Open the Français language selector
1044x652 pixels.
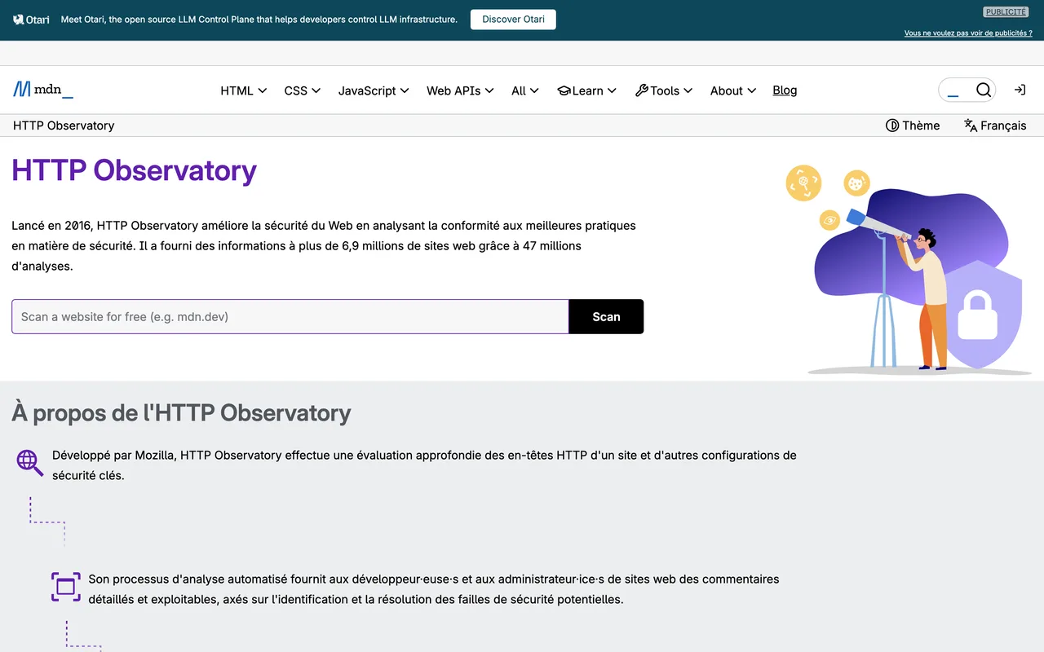coord(995,126)
